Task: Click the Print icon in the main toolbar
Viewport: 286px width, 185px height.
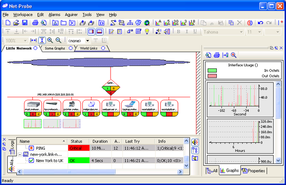Action: (x=36, y=23)
